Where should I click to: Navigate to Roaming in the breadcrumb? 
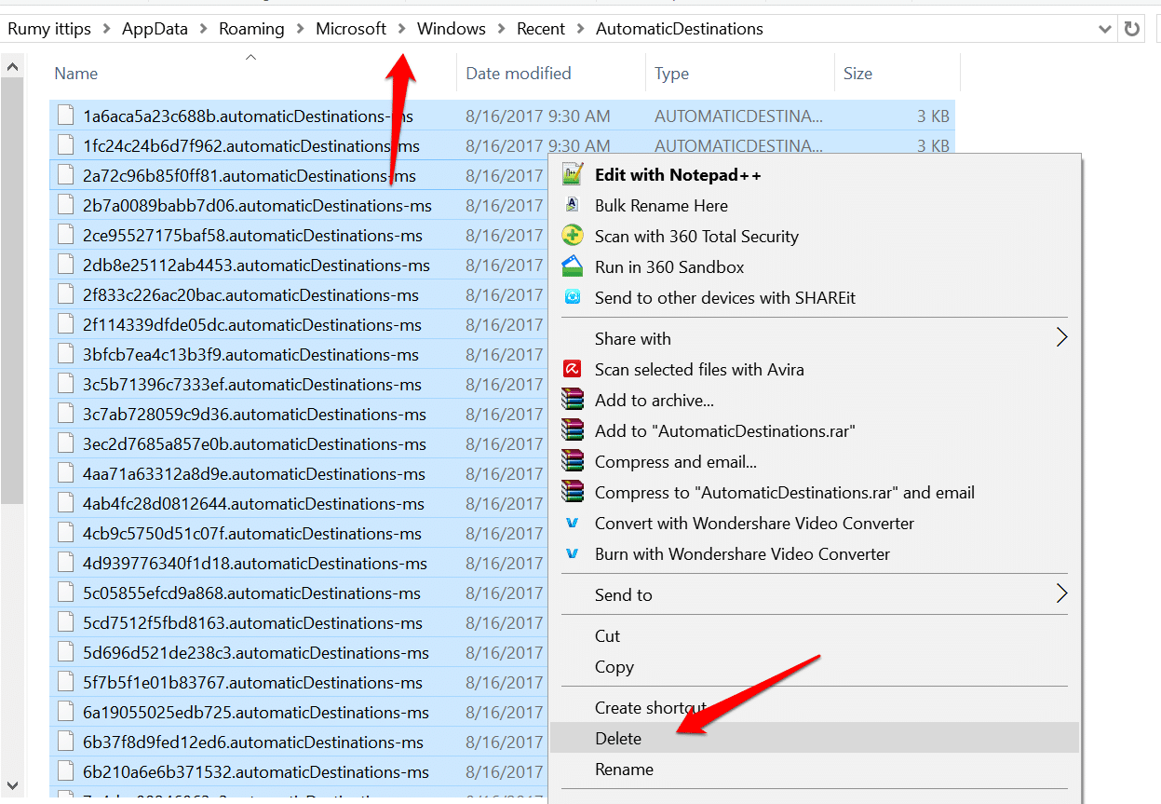click(251, 29)
